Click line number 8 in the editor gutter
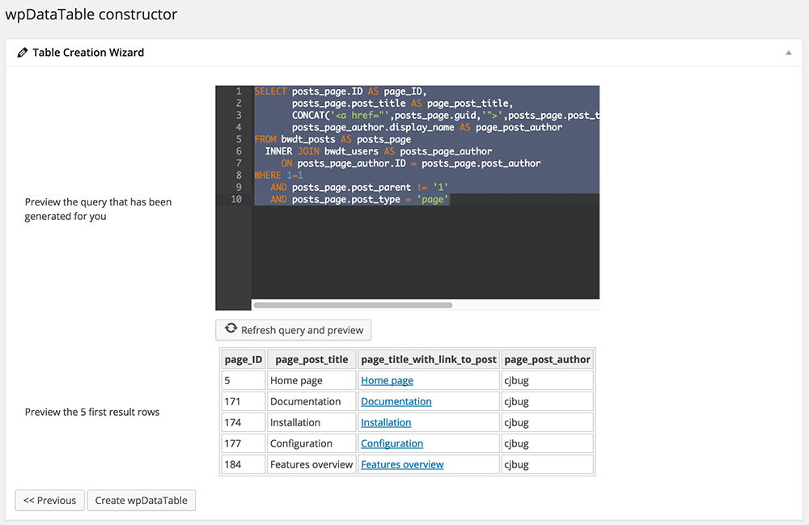809x525 pixels. click(x=239, y=176)
